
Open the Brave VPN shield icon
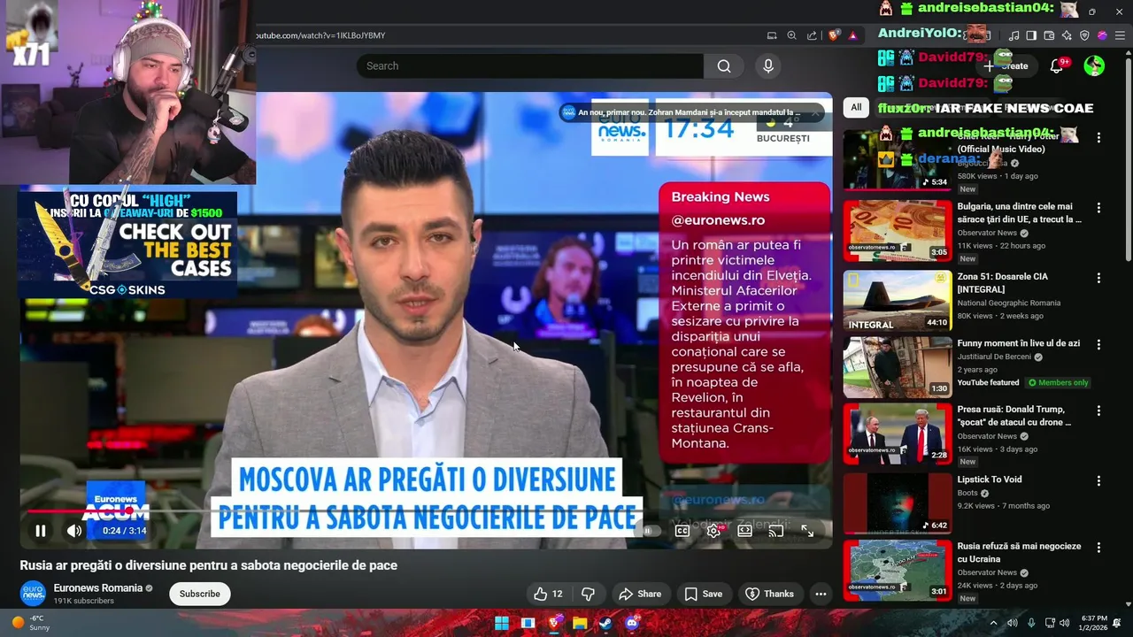point(1084,35)
